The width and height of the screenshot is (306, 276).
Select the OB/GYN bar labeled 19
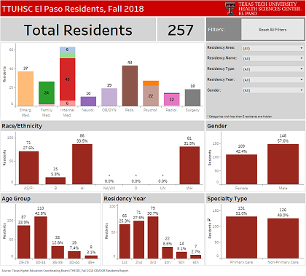pyautogui.click(x=109, y=97)
